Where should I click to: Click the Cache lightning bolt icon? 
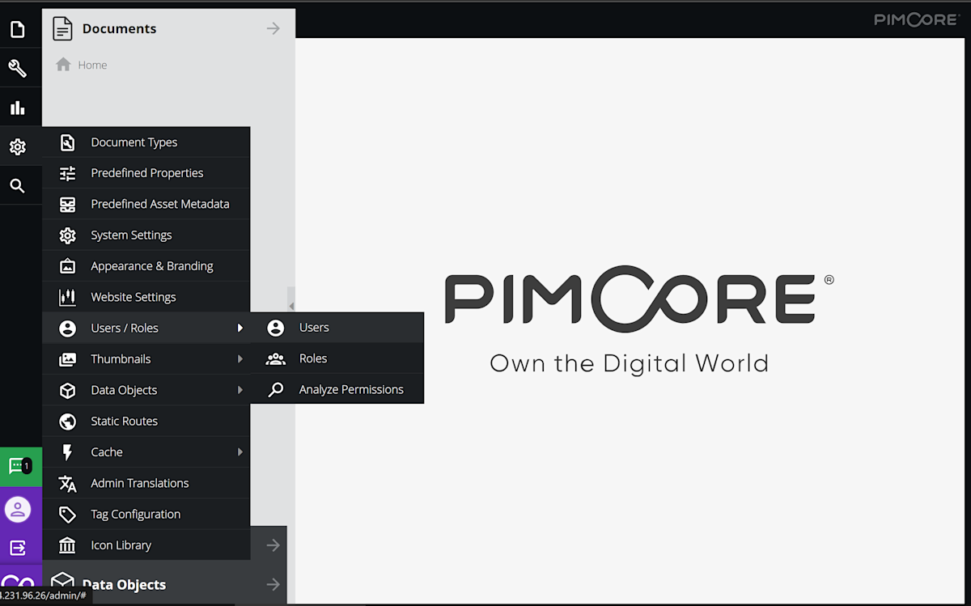pyautogui.click(x=68, y=452)
